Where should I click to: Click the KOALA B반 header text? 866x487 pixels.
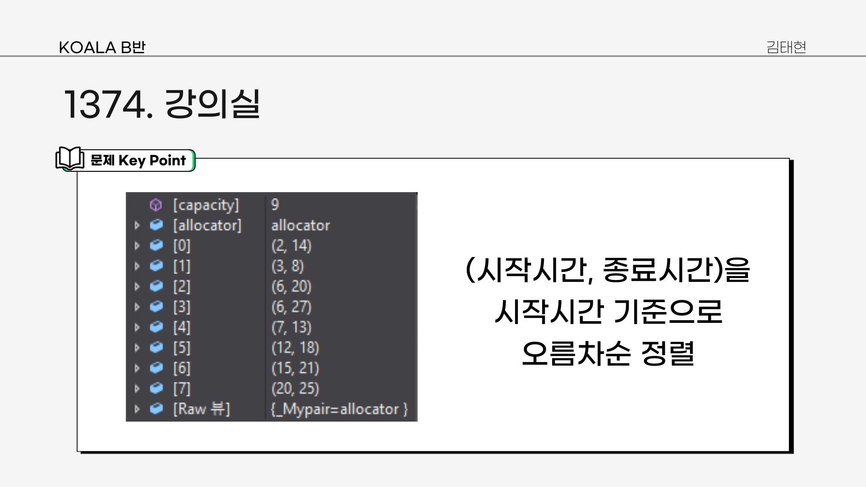pyautogui.click(x=102, y=47)
